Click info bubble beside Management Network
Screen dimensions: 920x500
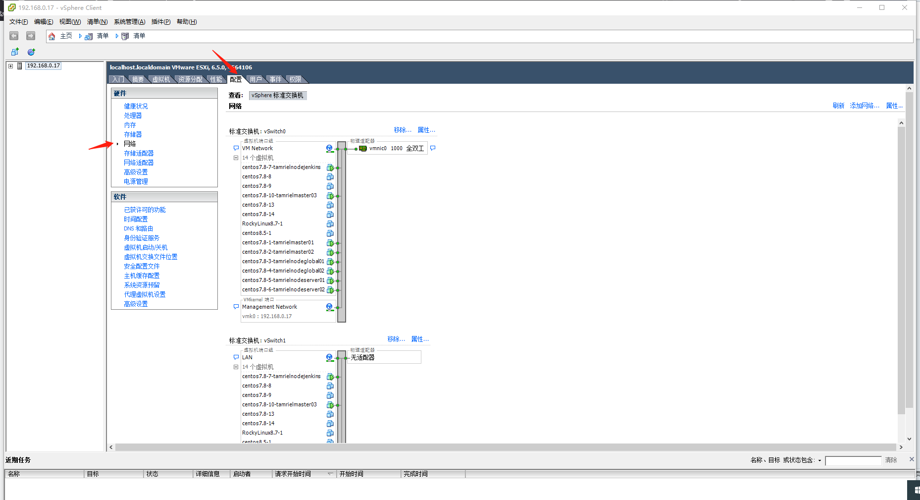coord(236,307)
